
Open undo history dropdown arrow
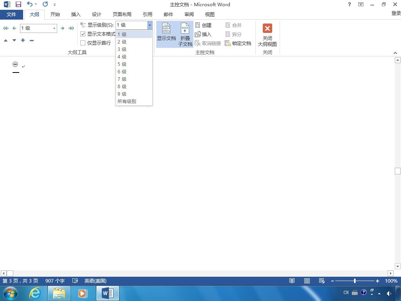[36, 4]
